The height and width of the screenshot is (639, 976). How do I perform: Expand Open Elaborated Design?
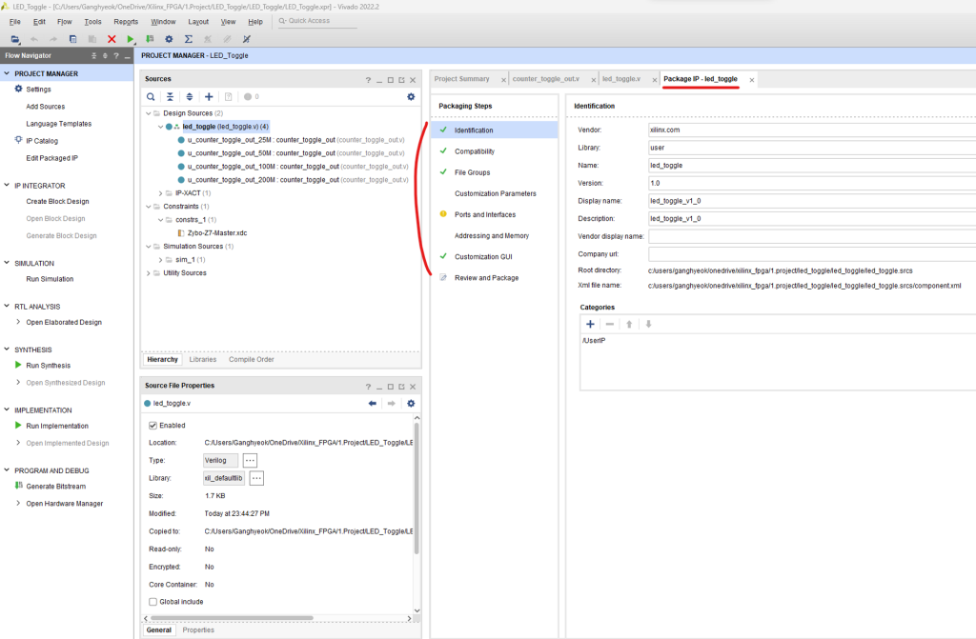point(17,322)
